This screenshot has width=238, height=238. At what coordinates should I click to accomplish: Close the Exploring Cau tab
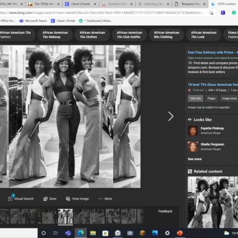coord(168,4)
